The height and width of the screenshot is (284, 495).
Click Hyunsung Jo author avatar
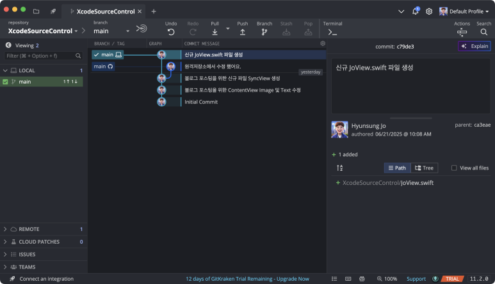[x=339, y=130]
